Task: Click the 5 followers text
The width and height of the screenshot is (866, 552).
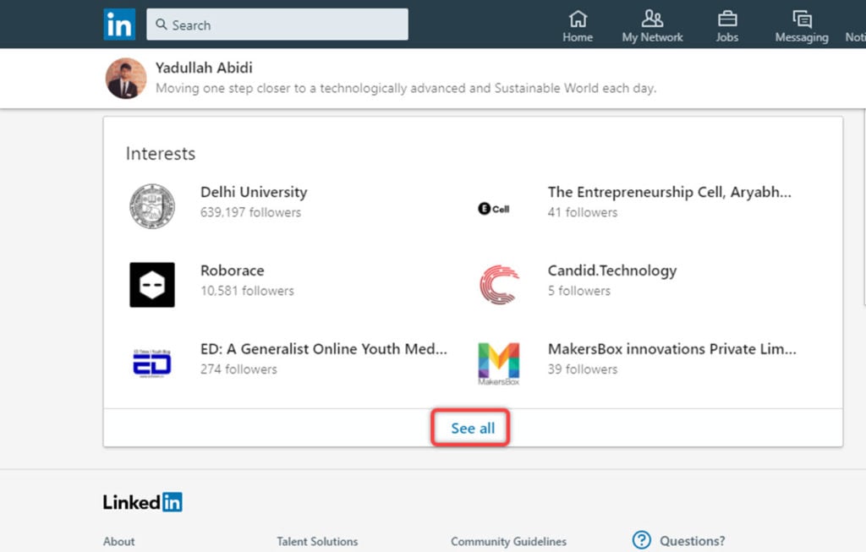Action: (579, 291)
